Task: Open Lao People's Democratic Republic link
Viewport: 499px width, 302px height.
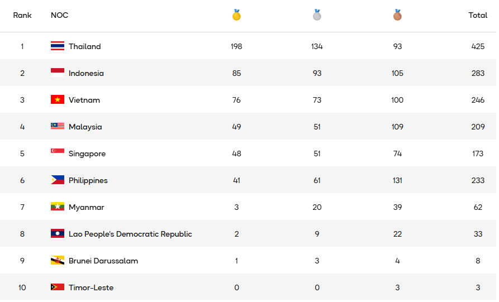Action: point(130,234)
